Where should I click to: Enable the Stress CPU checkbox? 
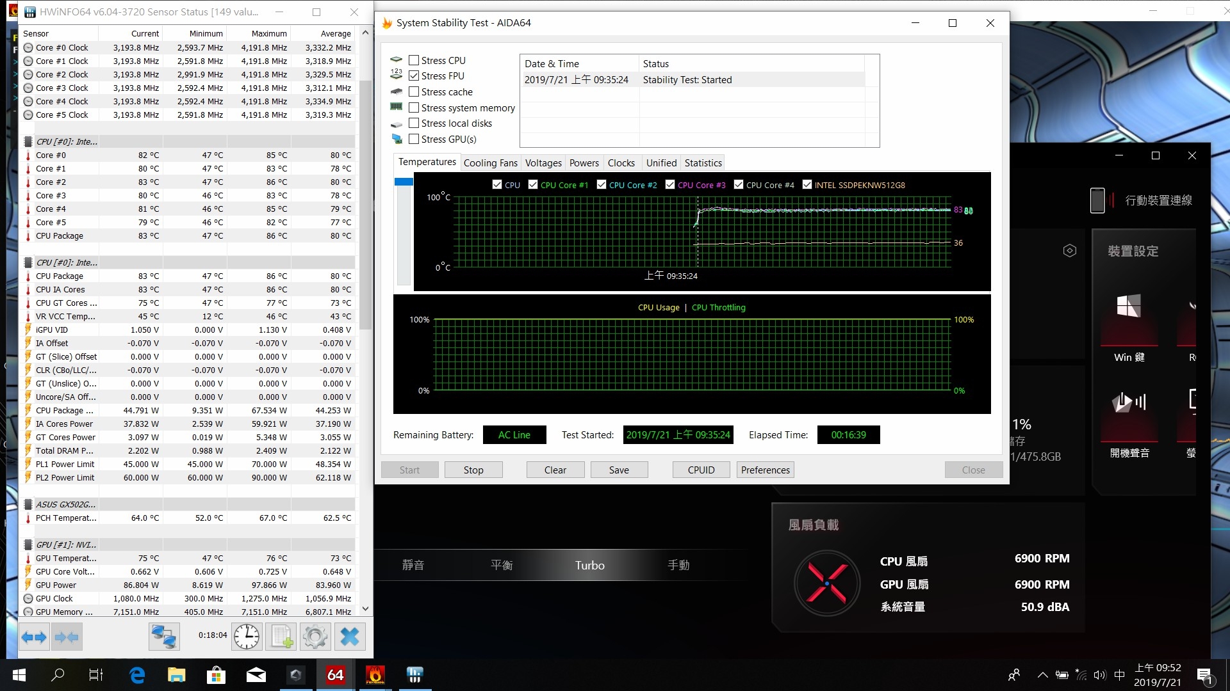(x=414, y=60)
